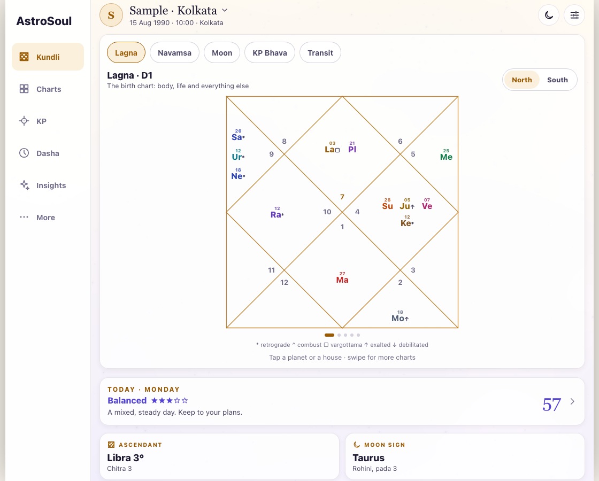This screenshot has width=599, height=481.
Task: Tap the Uranus (Ur) planet
Action: 238,154
